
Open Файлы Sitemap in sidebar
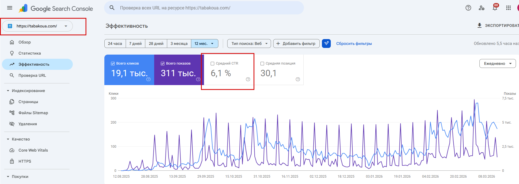[37, 113]
